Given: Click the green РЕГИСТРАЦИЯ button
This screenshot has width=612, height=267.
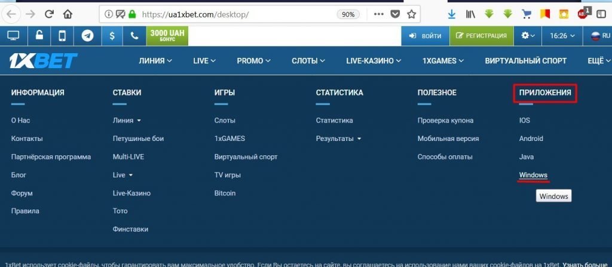Looking at the screenshot, I should pyautogui.click(x=481, y=36).
